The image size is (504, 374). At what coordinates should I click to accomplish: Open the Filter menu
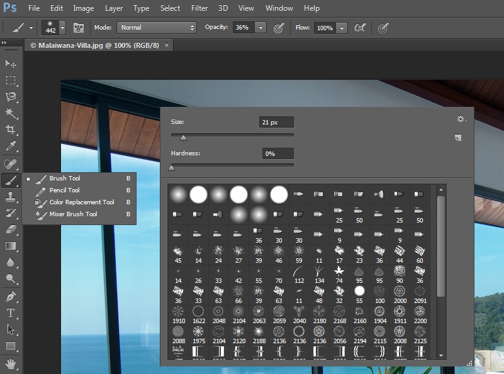(x=199, y=8)
